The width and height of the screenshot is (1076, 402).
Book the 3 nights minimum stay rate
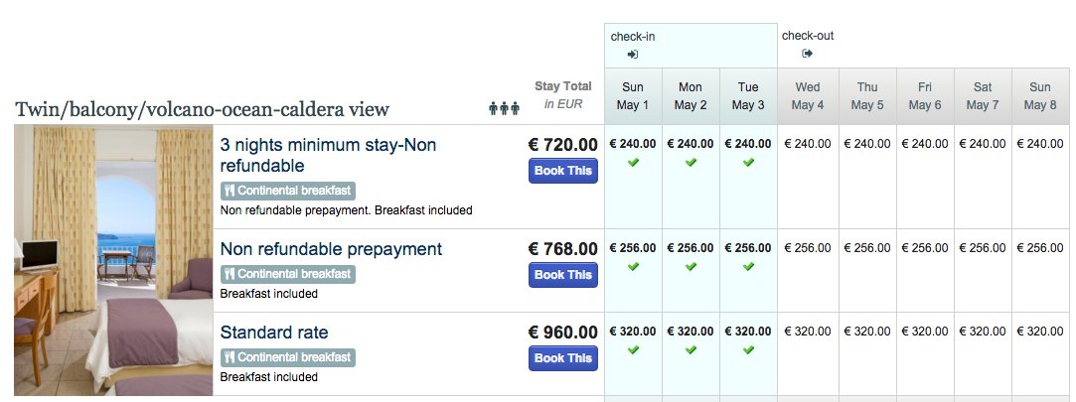(x=562, y=171)
